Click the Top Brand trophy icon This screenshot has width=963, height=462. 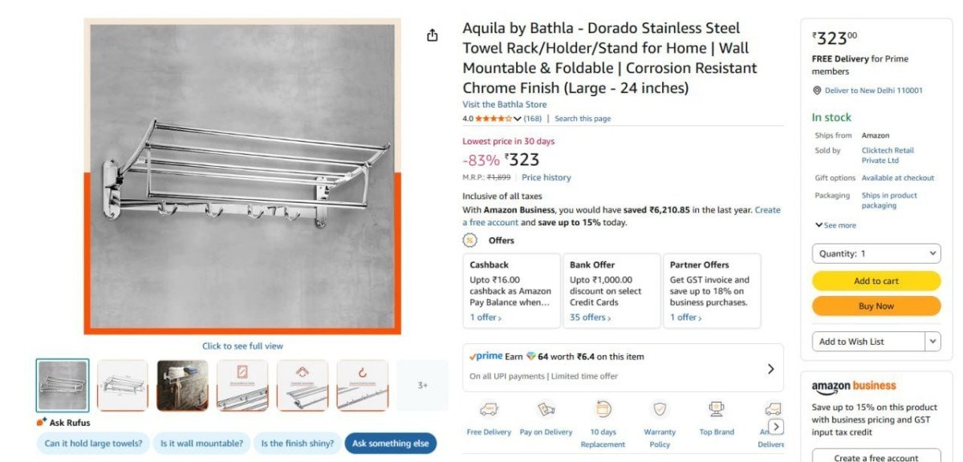coord(717,410)
